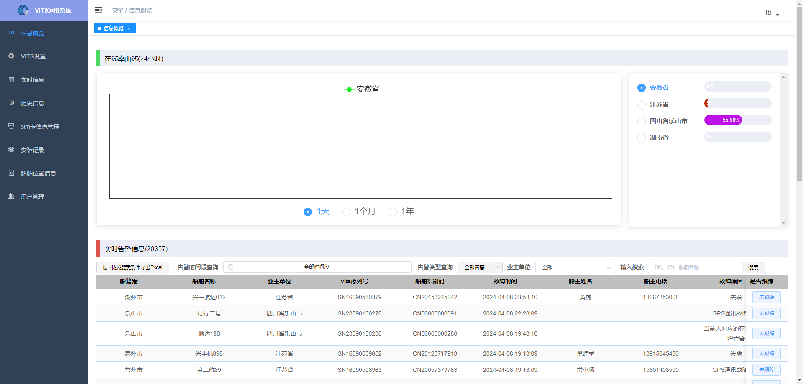Click phone number 13915045480
This screenshot has height=384, width=803.
click(661, 353)
